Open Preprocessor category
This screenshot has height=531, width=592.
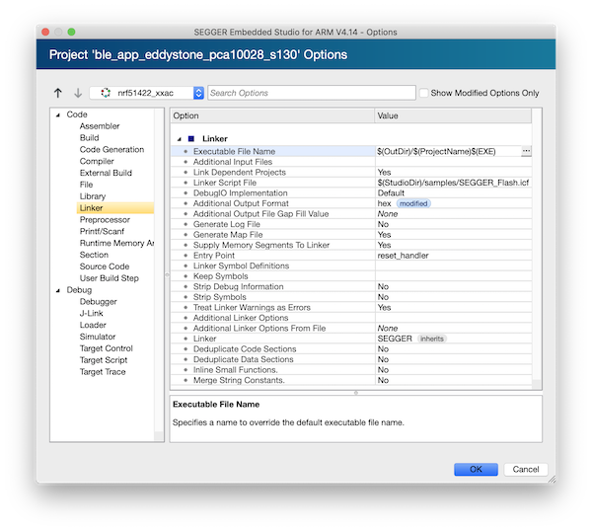click(x=105, y=220)
